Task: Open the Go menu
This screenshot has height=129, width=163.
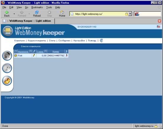Action: (x=27, y=7)
